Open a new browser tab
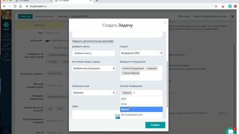The image size is (239, 134). pyautogui.click(x=97, y=1)
